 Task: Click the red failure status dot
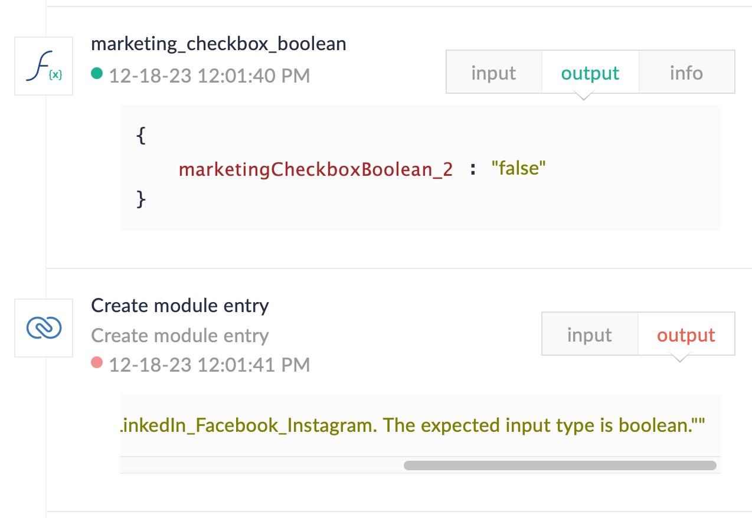point(97,363)
